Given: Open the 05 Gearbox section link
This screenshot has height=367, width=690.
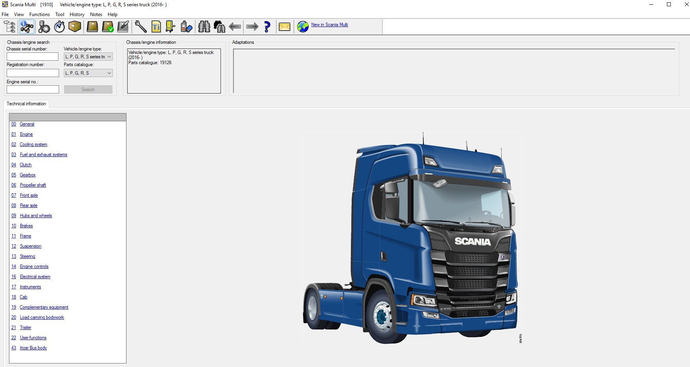Looking at the screenshot, I should (x=27, y=175).
